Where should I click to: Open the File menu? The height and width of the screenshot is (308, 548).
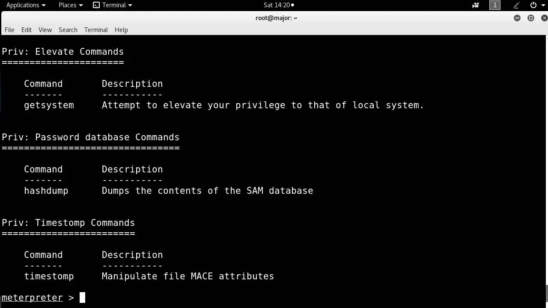click(x=9, y=30)
